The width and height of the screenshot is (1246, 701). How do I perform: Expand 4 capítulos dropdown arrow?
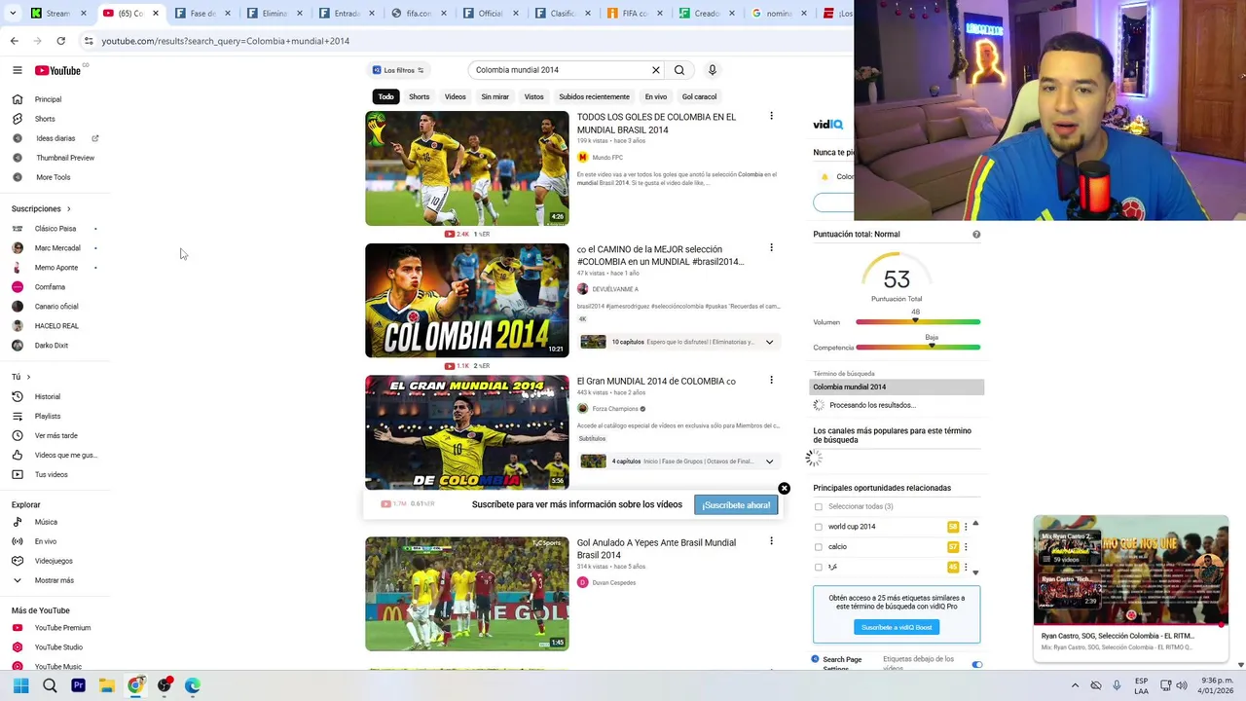(769, 461)
